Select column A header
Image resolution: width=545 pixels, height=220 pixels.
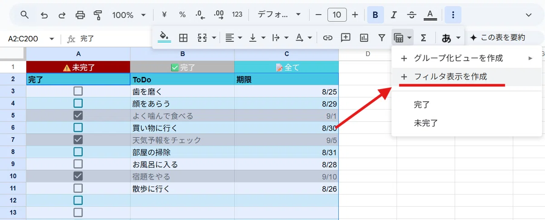pos(78,54)
